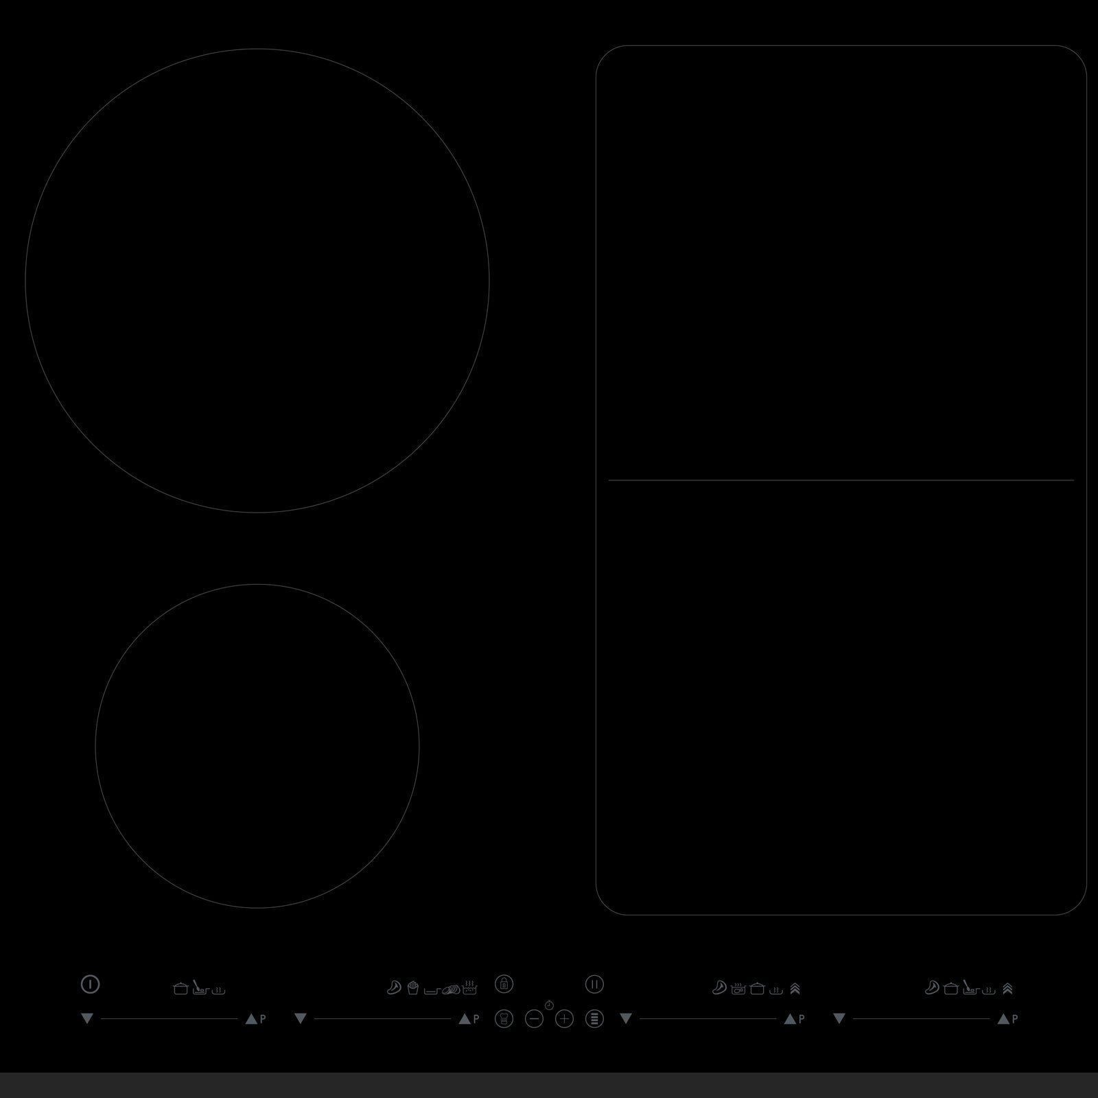Decrease timer with the minus button

pos(534,1019)
